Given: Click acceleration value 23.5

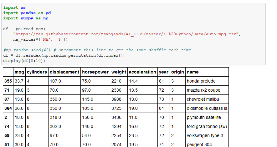Looking at the screenshot, I should point(142,135).
